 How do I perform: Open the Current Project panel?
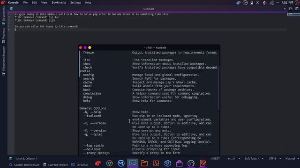click(55, 165)
